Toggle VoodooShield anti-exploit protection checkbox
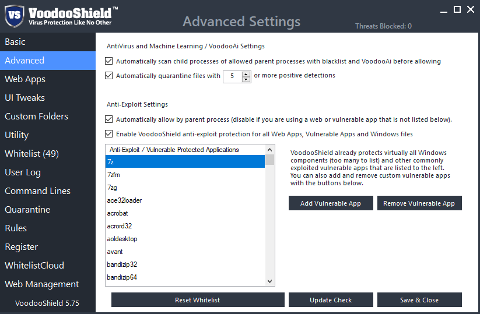The image size is (480, 314). [108, 133]
